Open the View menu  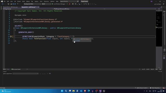[11, 1]
